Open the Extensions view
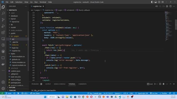 coord(3,32)
